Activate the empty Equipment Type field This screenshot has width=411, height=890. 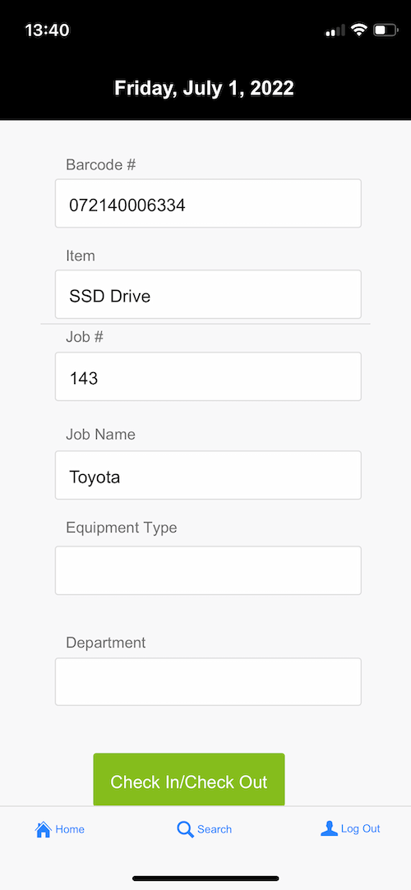point(208,570)
